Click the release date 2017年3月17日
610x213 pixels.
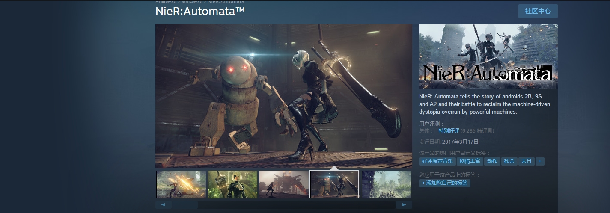point(460,142)
